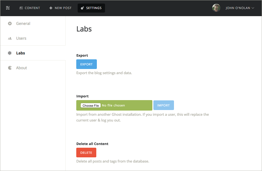This screenshot has width=262, height=171.
Task: Click the ghost icon beside About
Action: click(10, 68)
